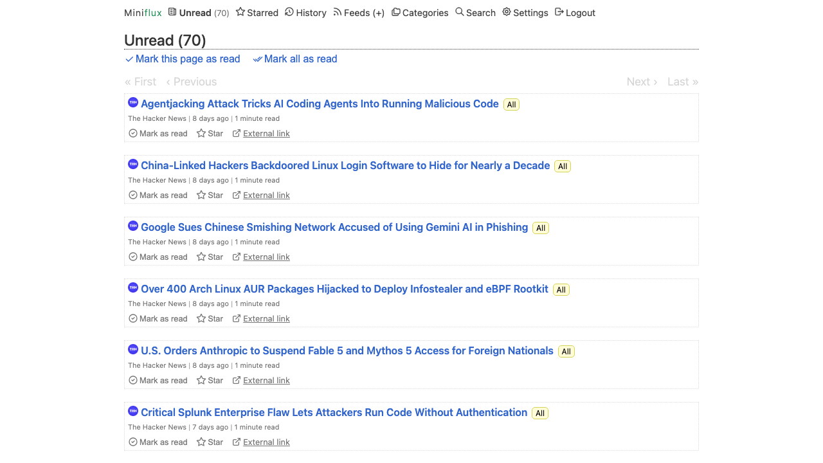Open the Search menu item
Image resolution: width=823 pixels, height=463 pixels.
pyautogui.click(x=475, y=13)
